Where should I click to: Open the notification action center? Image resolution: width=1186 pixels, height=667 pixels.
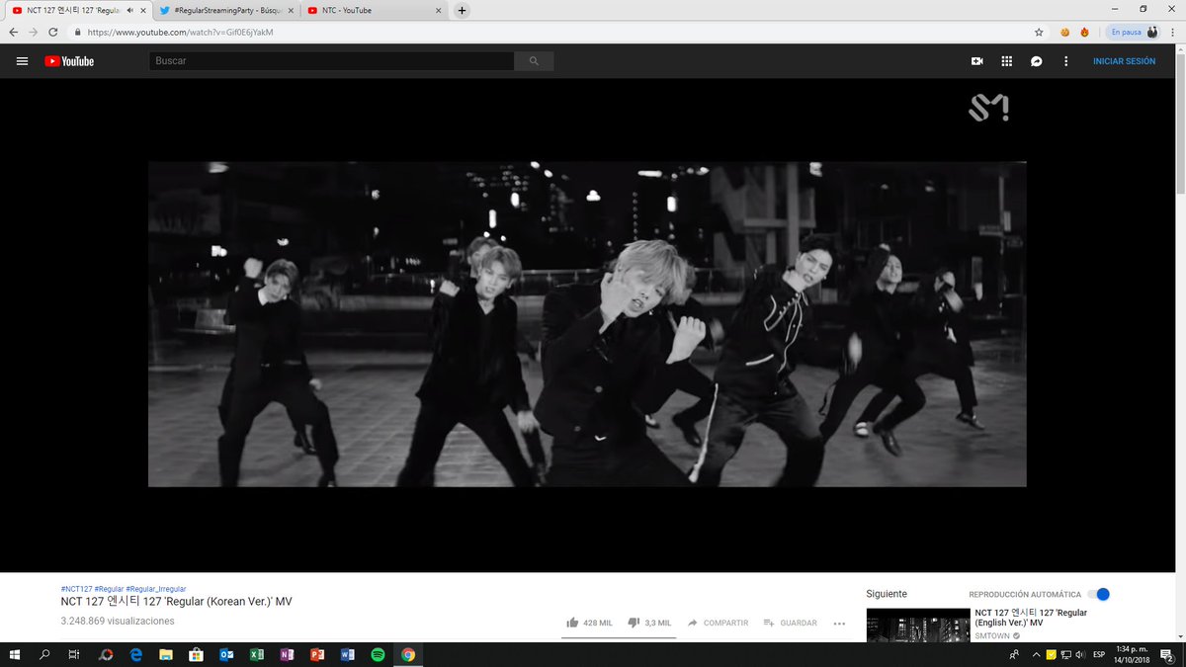click(x=1167, y=654)
